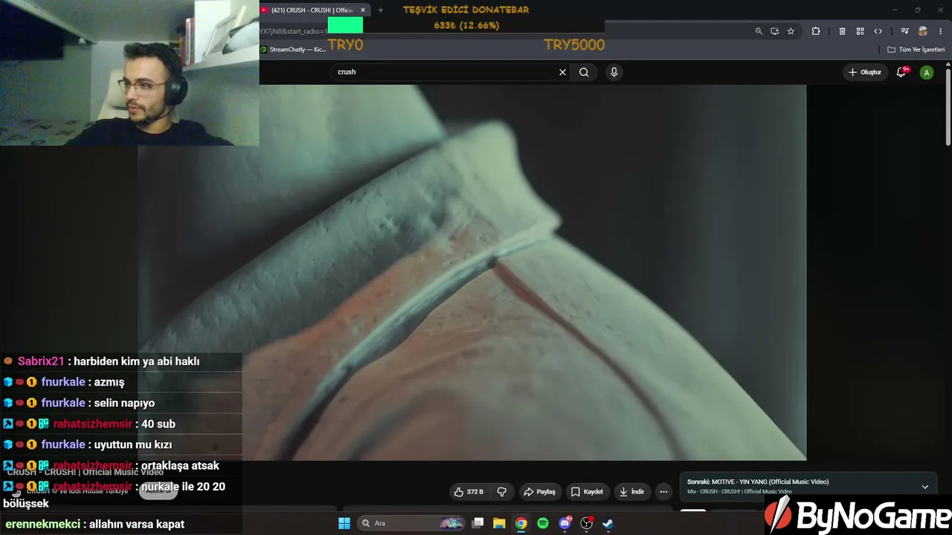The width and height of the screenshot is (952, 535).
Task: Open Task View on the taskbar
Action: tap(478, 523)
